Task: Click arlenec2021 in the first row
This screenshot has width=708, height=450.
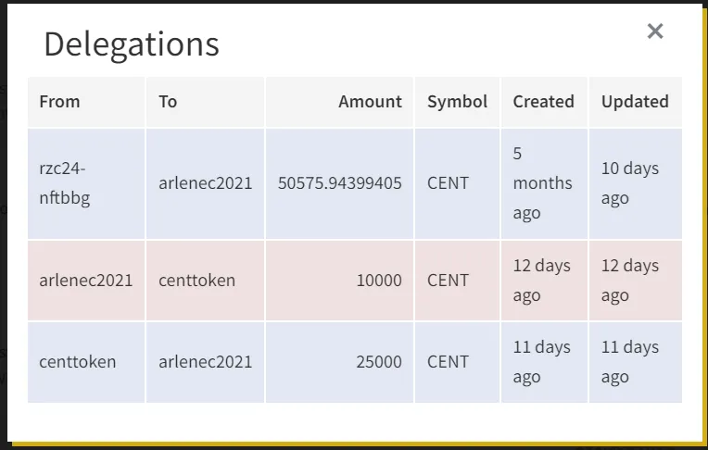Action: (x=205, y=183)
